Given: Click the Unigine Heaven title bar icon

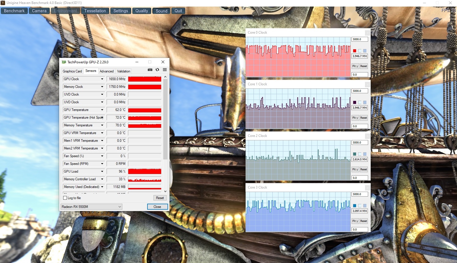Looking at the screenshot, I should [3, 3].
